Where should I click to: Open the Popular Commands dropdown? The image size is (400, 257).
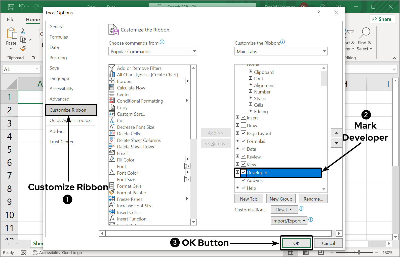153,51
